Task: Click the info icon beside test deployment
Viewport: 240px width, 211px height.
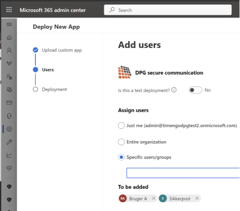Action: tap(174, 90)
